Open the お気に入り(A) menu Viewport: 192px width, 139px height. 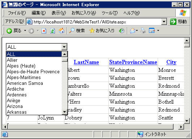tap(84, 13)
